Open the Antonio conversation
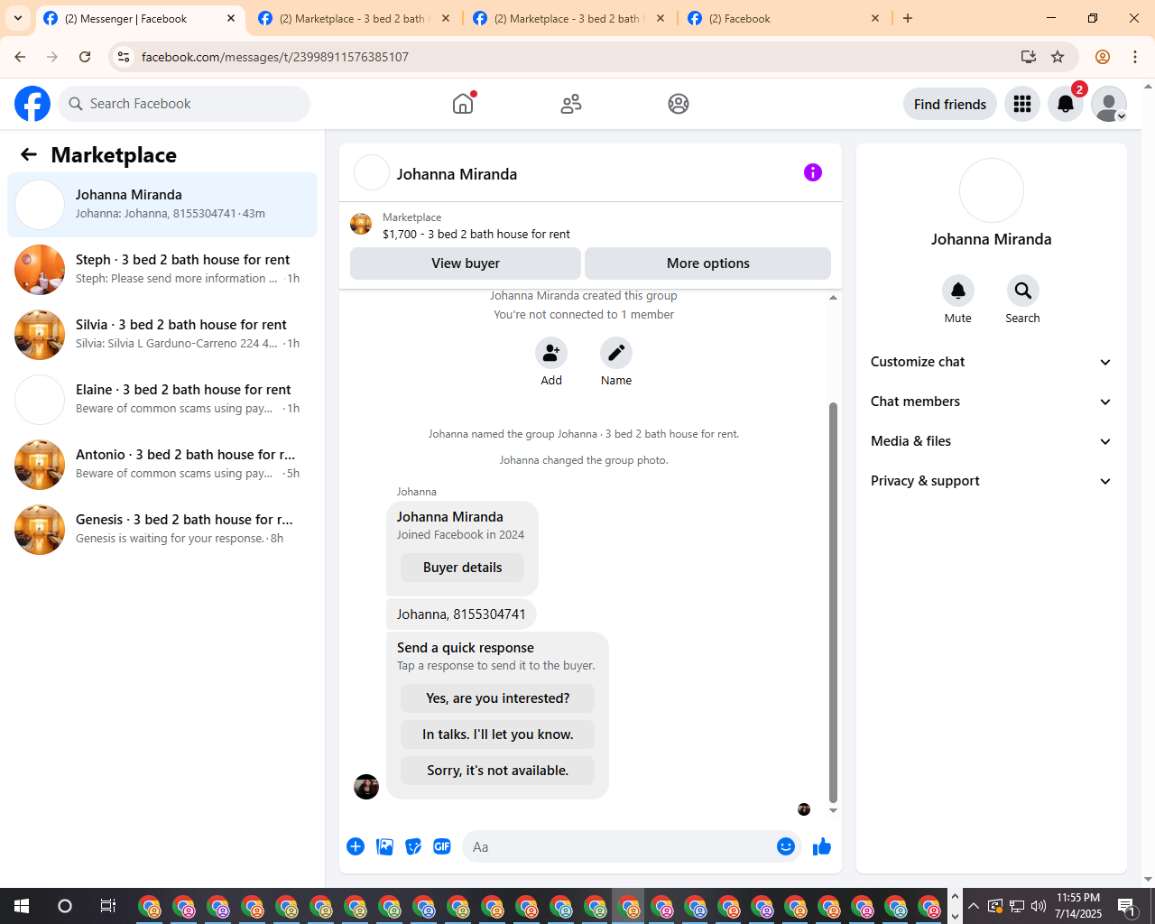The width and height of the screenshot is (1155, 924). click(162, 465)
